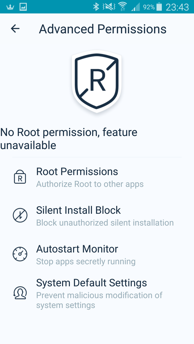The width and height of the screenshot is (194, 344).
Task: Tap 'Authorize Root to other apps' description
Action: pyautogui.click(x=90, y=184)
